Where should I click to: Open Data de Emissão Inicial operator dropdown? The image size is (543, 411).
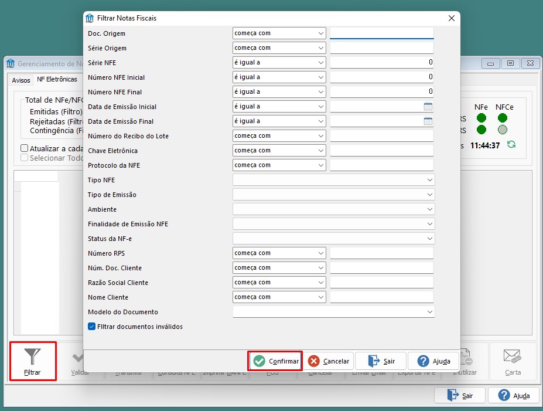(x=279, y=106)
